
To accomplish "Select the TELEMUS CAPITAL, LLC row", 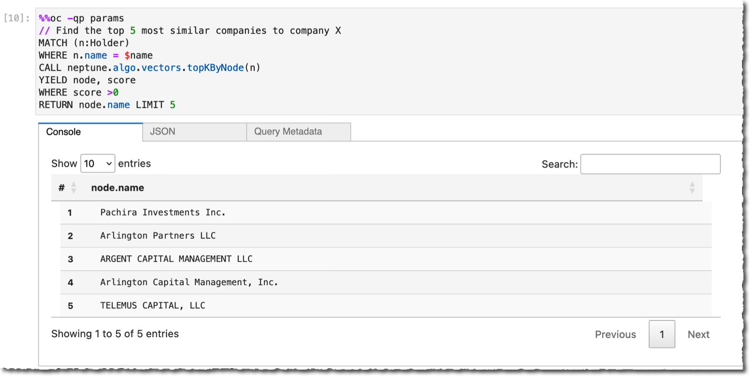I will pyautogui.click(x=386, y=306).
